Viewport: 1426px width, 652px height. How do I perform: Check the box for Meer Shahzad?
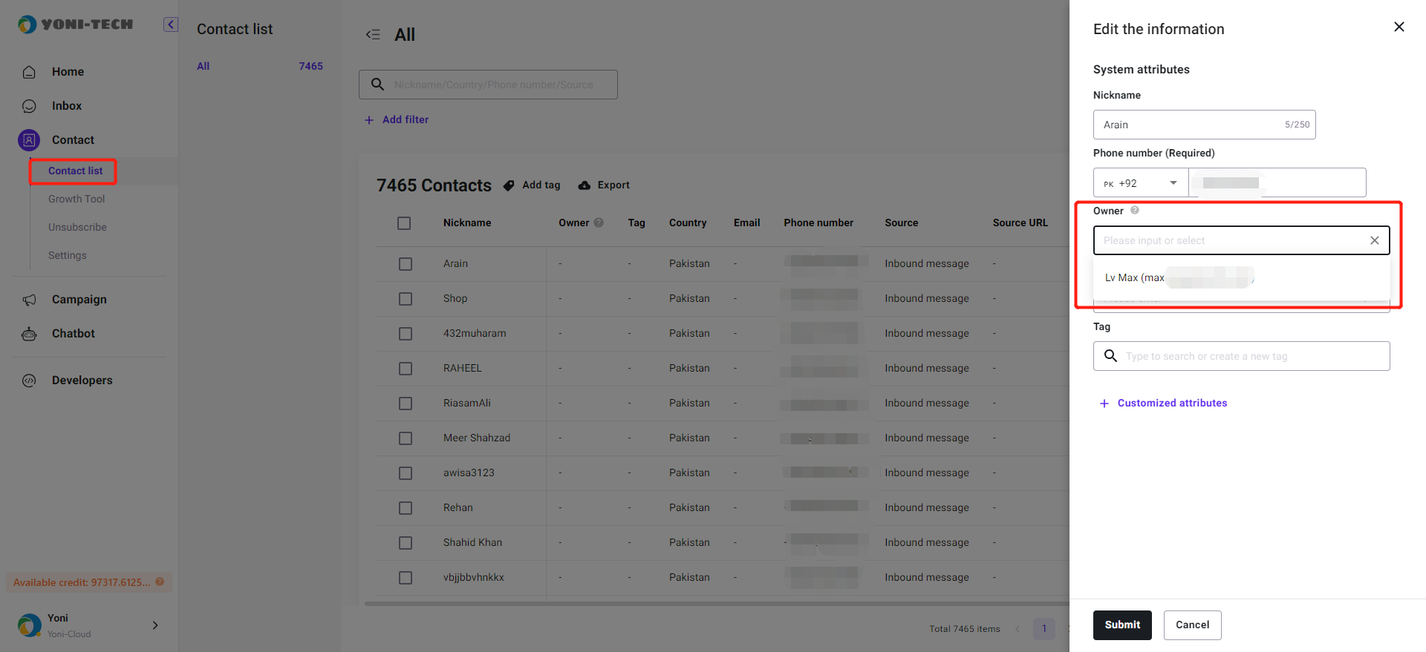pos(406,438)
